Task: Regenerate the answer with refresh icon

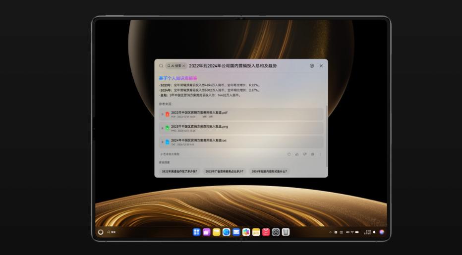Action: [289, 154]
